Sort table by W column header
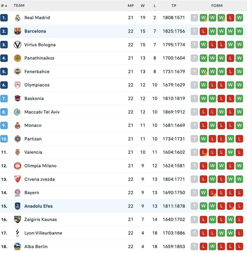 pos(143,6)
